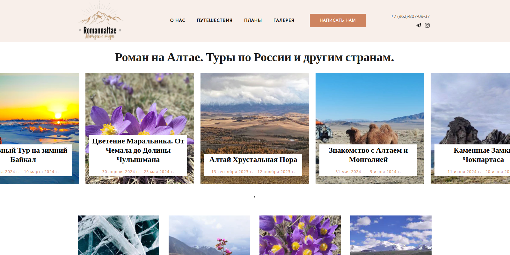Click dates 31 мая 2024 – 9 июня 2024

pyautogui.click(x=368, y=172)
